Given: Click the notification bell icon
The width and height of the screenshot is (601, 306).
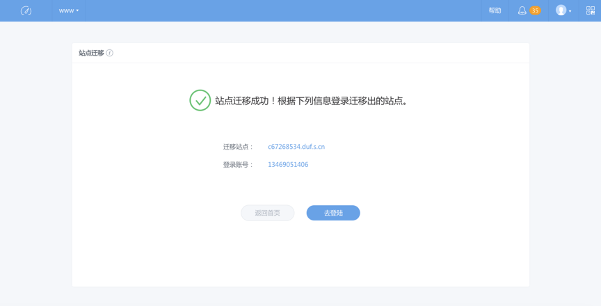Looking at the screenshot, I should 522,10.
